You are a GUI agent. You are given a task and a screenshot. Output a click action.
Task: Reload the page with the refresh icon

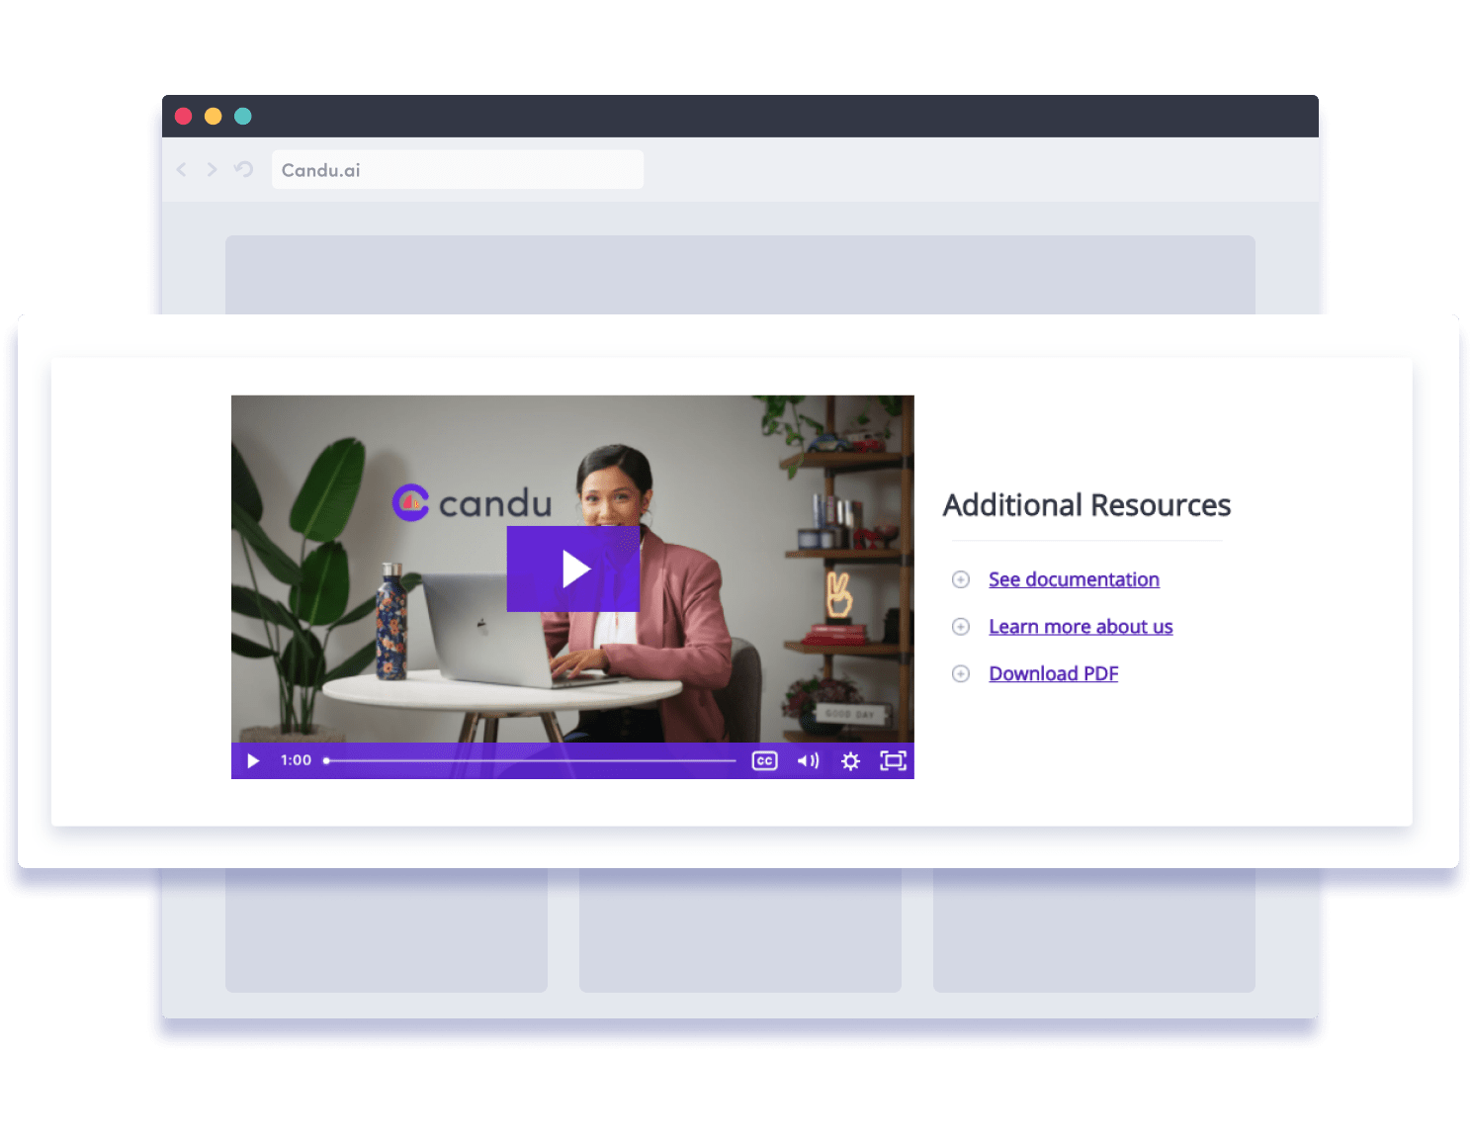click(243, 169)
